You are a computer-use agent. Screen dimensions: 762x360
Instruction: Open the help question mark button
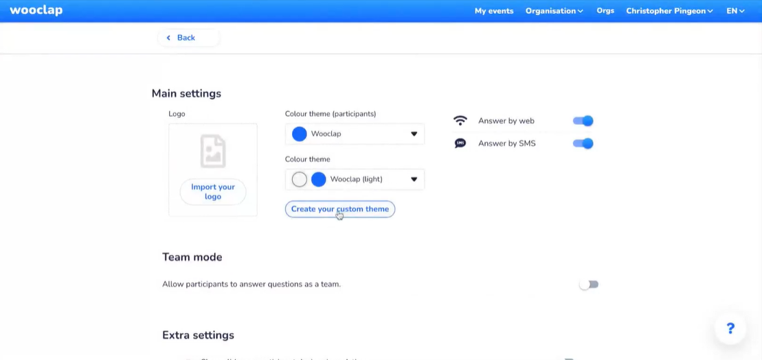click(730, 328)
